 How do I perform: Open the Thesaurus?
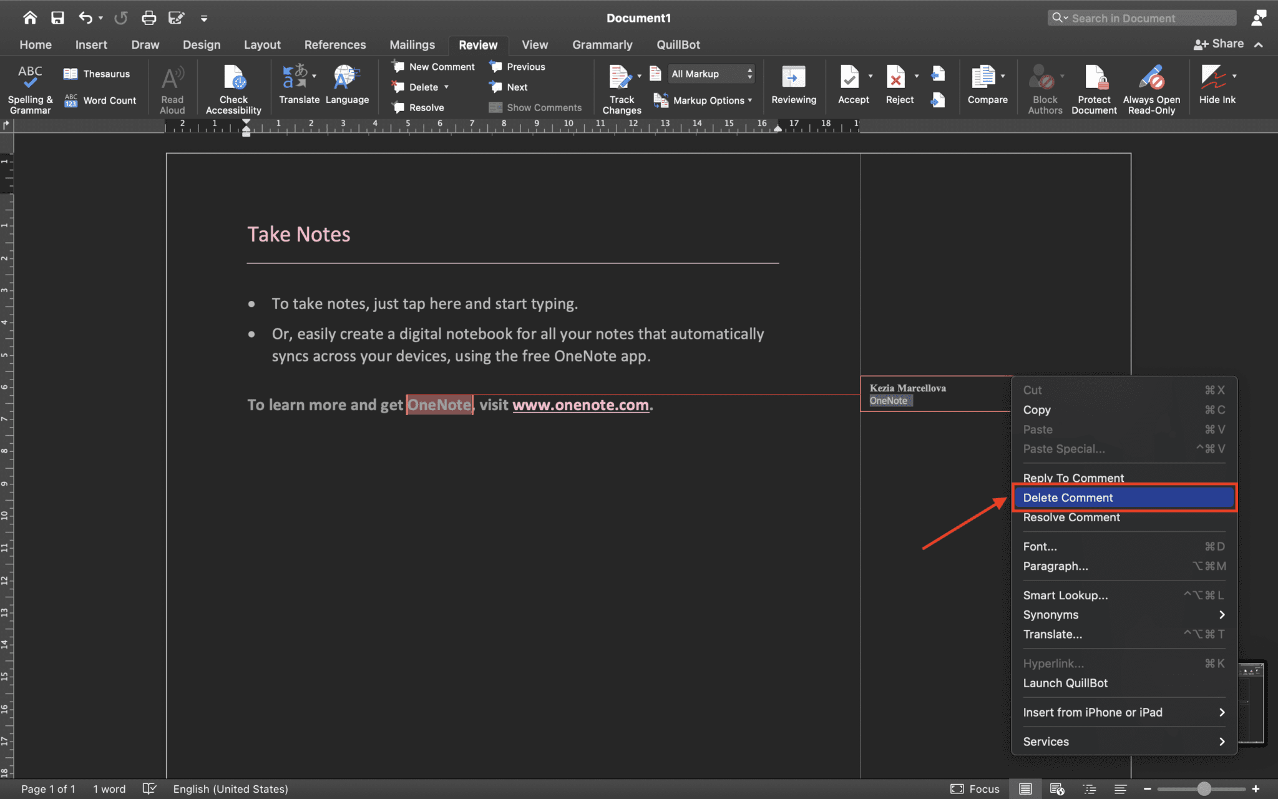[x=98, y=73]
